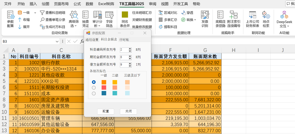Run 提取科目 tool
The height and width of the screenshot is (134, 295).
pos(168,27)
